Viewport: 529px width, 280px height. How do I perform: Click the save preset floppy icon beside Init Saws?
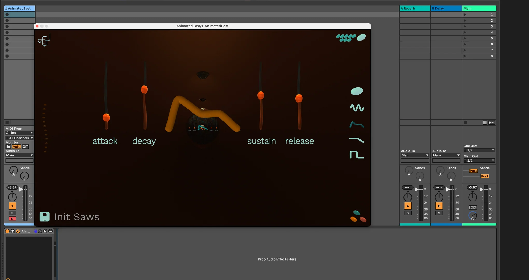[x=44, y=217]
